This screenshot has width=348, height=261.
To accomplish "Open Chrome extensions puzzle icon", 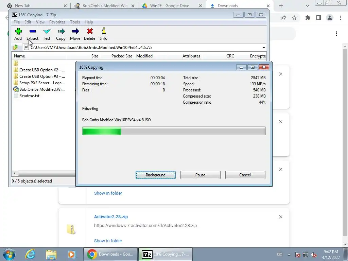I will (308, 18).
